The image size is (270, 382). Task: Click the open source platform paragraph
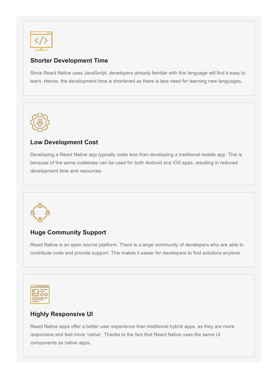pos(137,249)
